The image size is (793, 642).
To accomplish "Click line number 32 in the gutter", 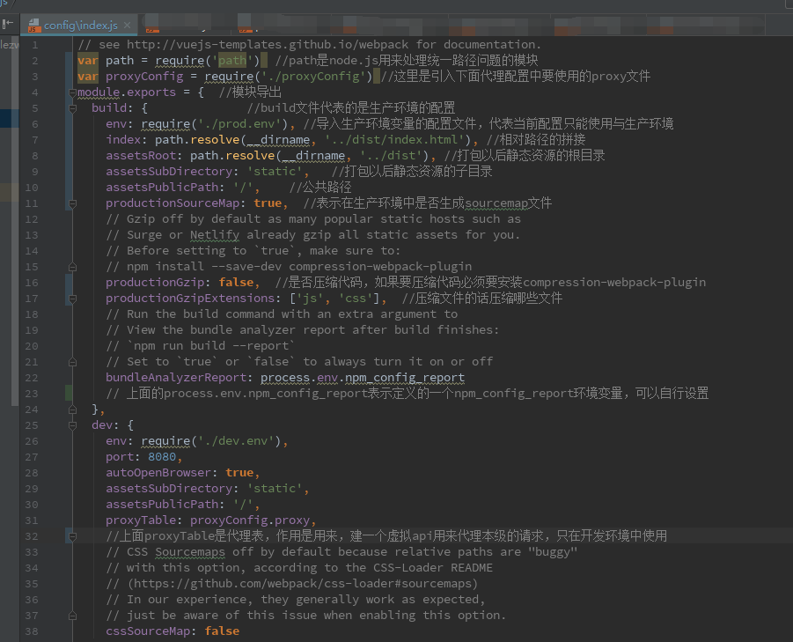I will pyautogui.click(x=32, y=535).
